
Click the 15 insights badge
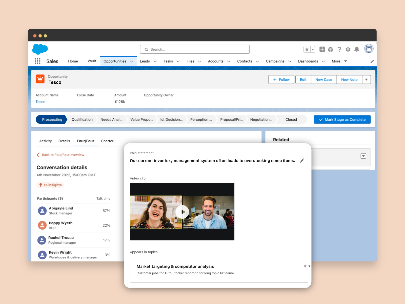tap(50, 185)
